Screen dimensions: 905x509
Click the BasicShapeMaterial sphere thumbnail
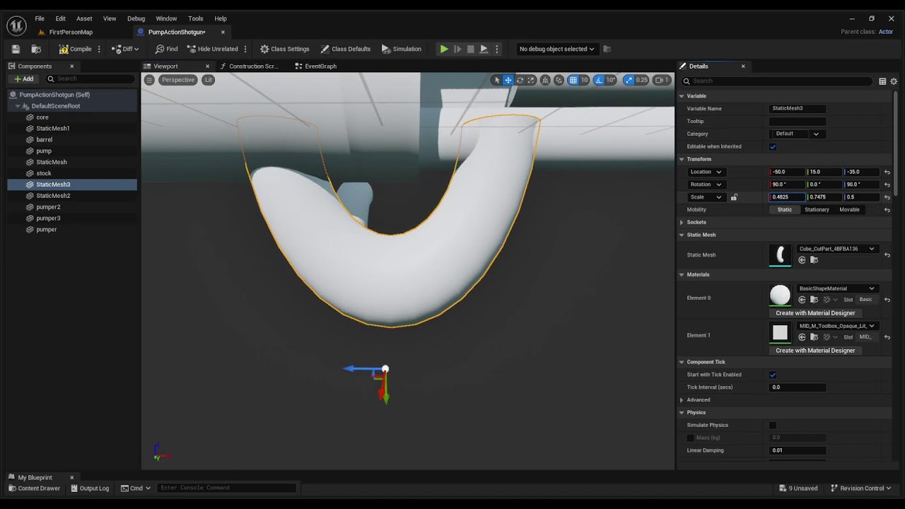(780, 295)
